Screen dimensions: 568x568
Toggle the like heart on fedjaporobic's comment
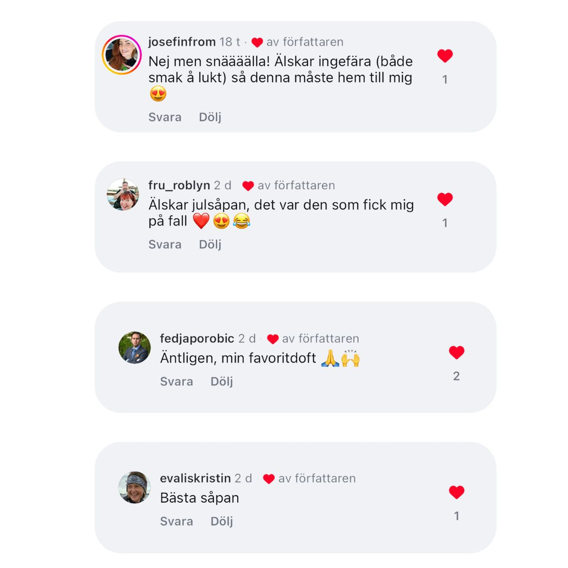[456, 353]
